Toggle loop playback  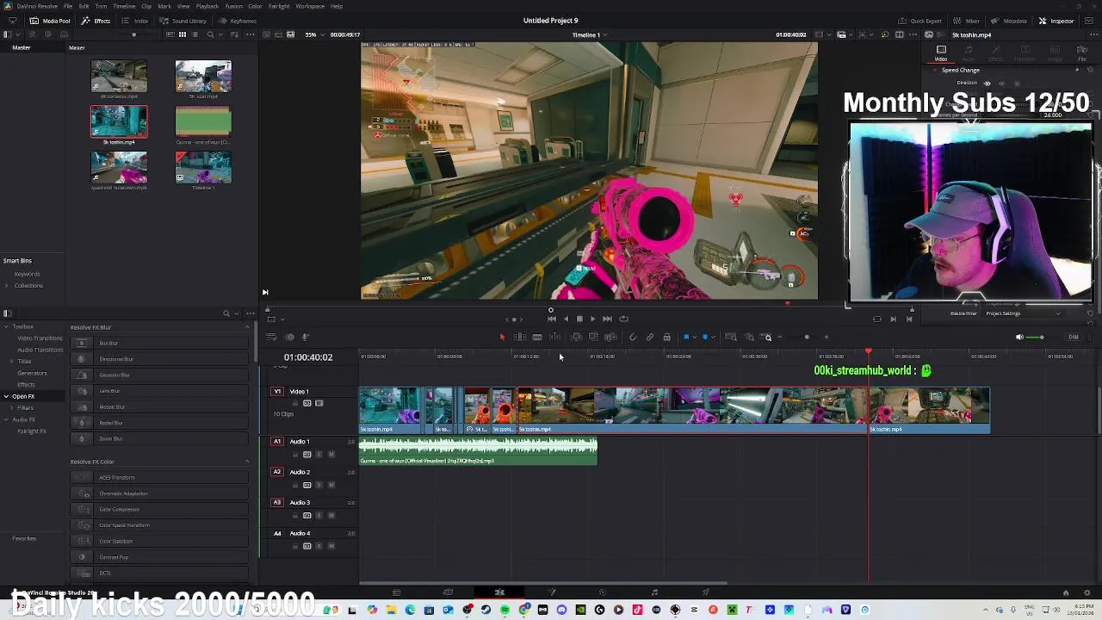pos(623,319)
